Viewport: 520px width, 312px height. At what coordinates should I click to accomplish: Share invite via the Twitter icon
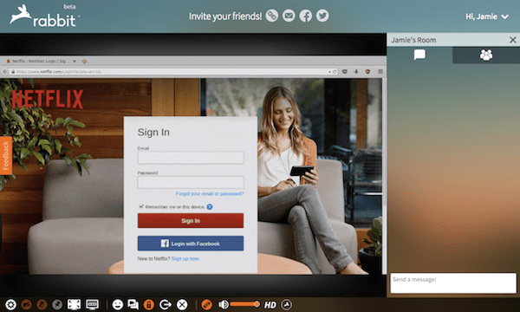point(322,16)
